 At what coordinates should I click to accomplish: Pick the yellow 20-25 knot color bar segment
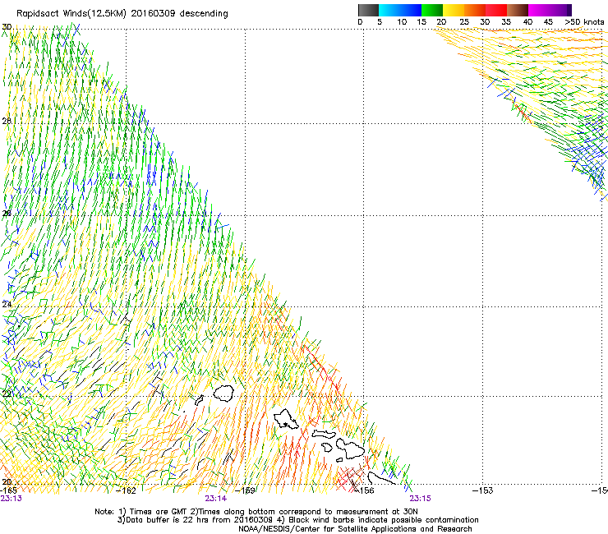click(454, 10)
